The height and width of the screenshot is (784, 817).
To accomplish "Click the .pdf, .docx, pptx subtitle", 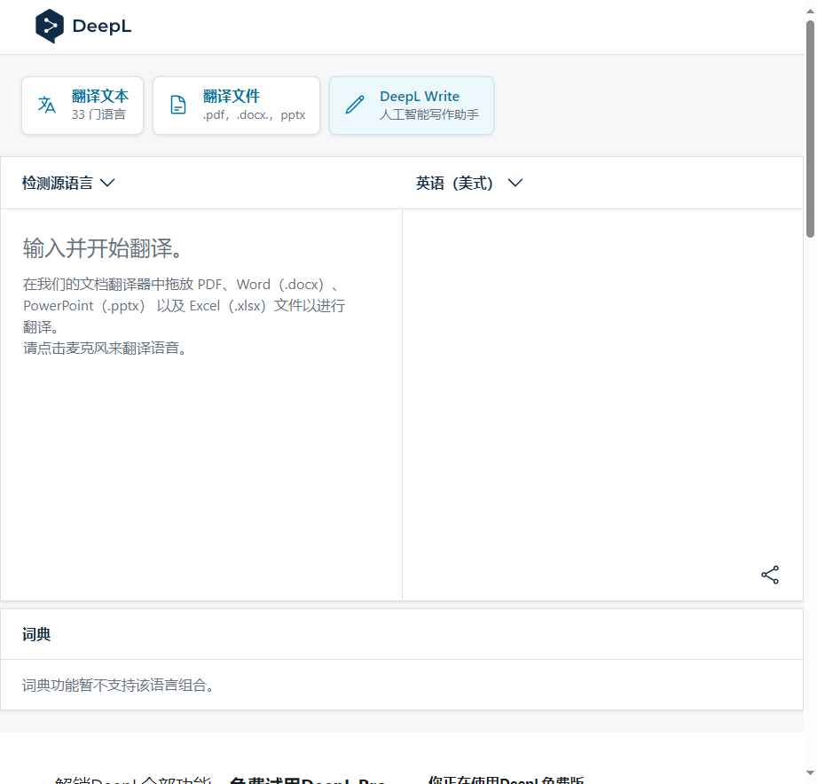I will [255, 114].
